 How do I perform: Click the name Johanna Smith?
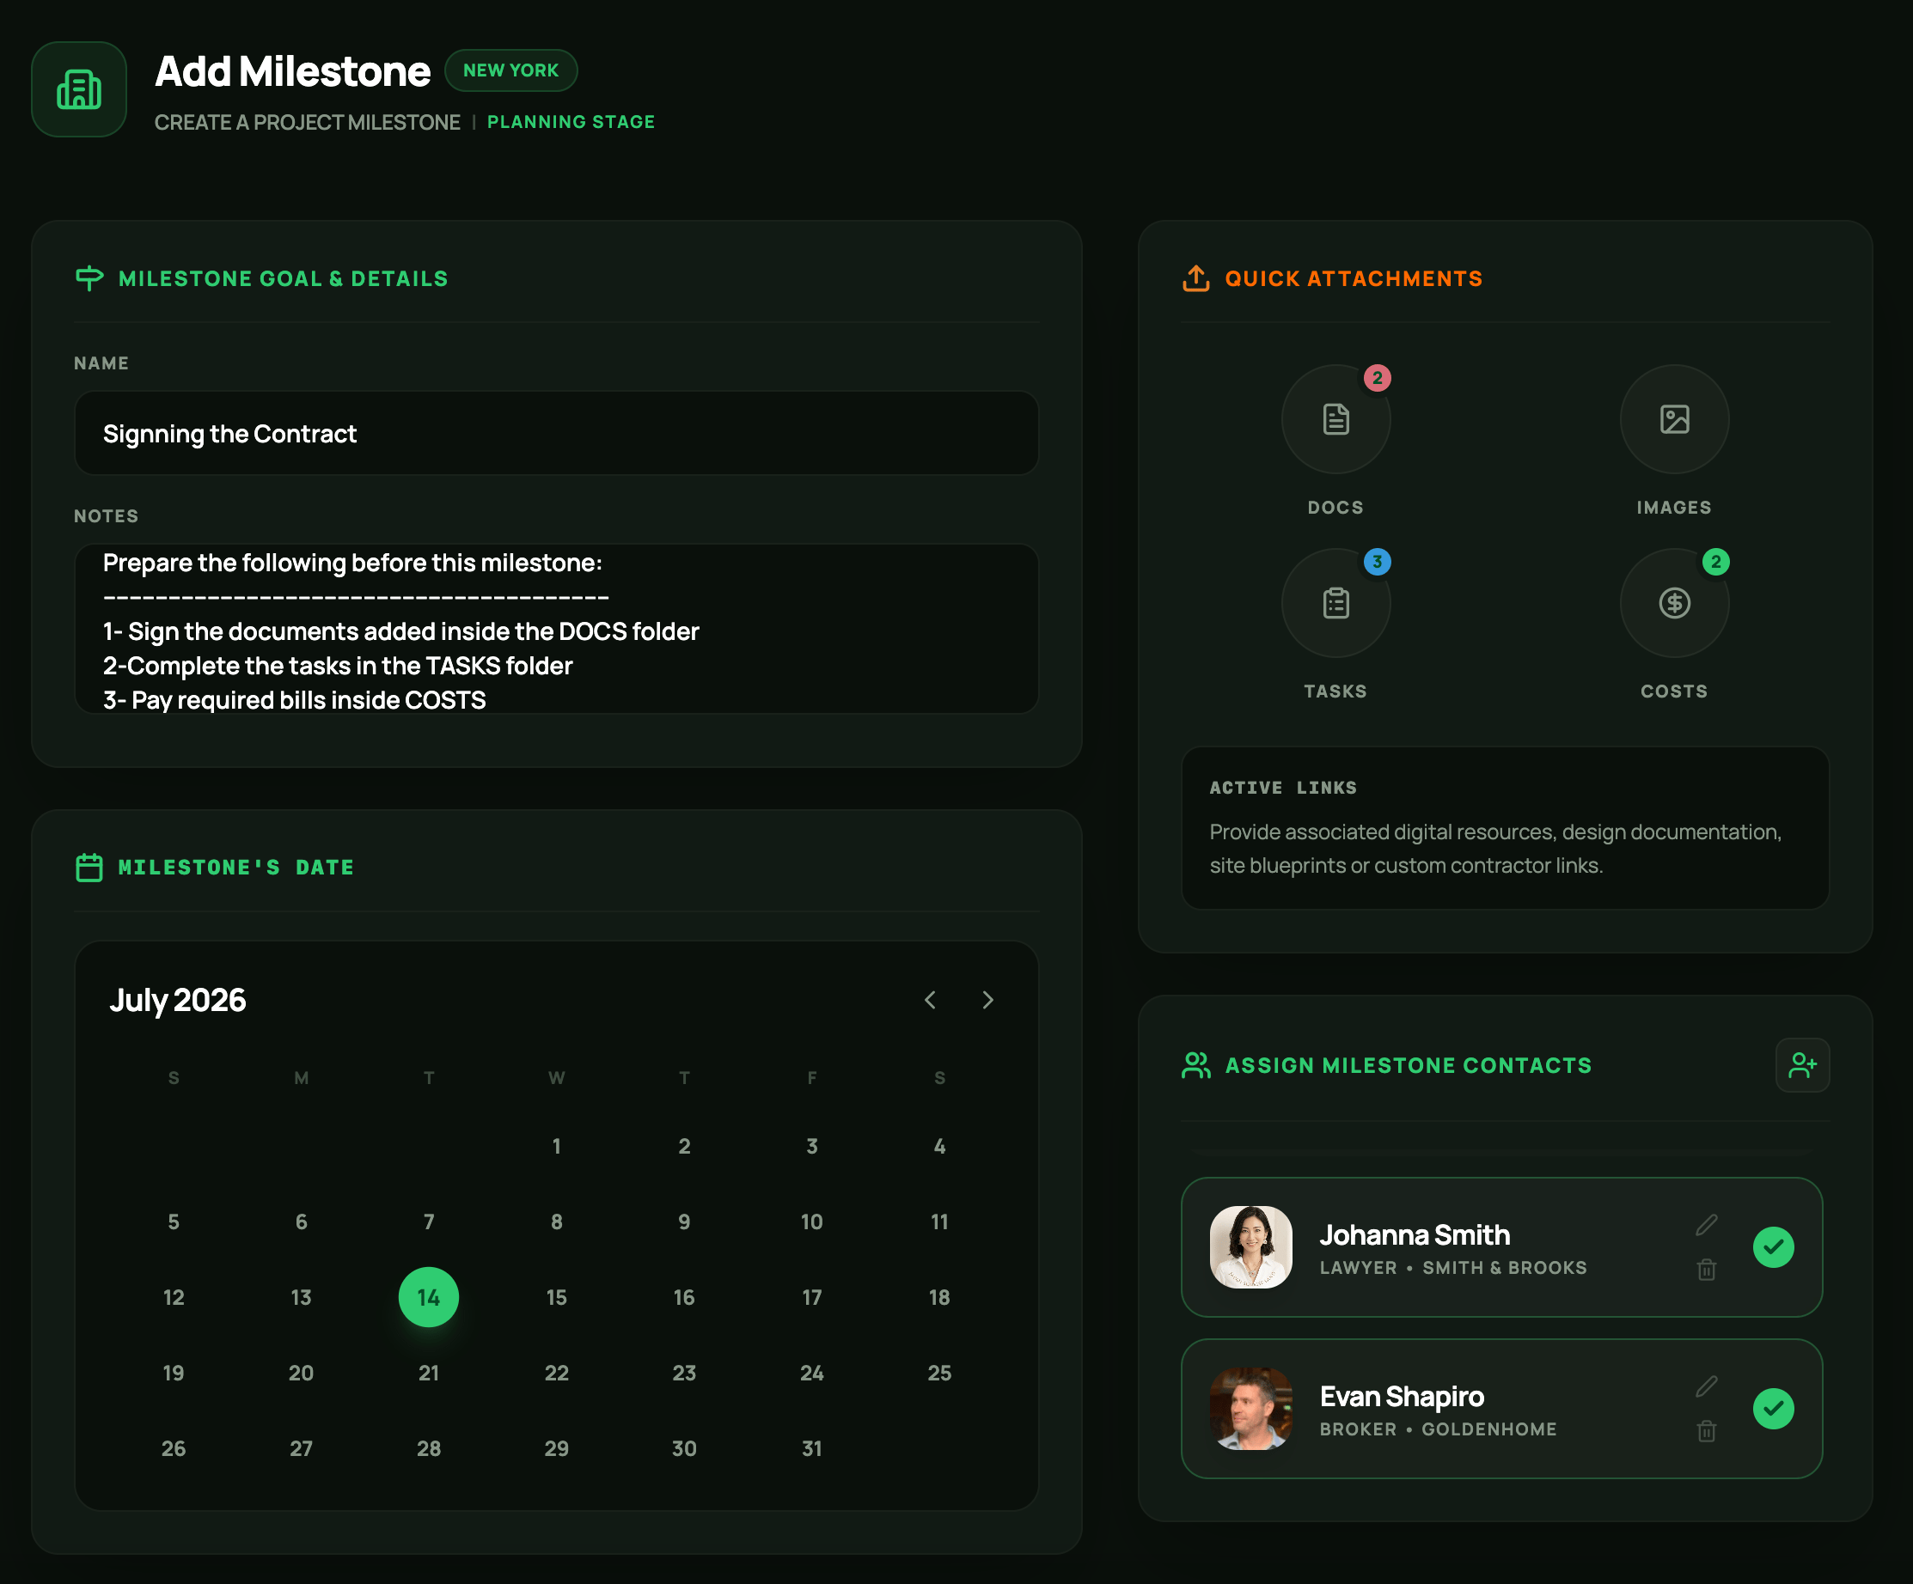coord(1415,1235)
